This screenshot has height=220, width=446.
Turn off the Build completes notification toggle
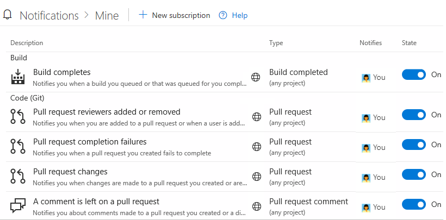[414, 75]
